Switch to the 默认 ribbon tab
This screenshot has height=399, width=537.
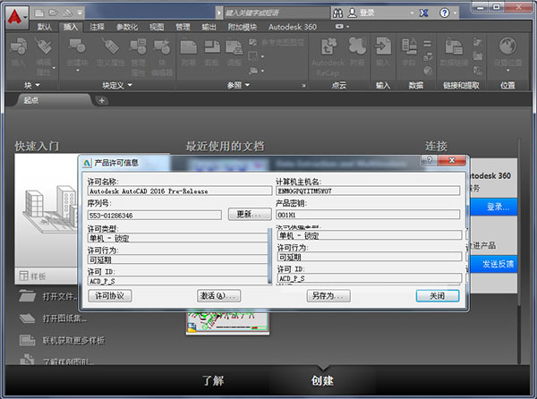click(45, 27)
